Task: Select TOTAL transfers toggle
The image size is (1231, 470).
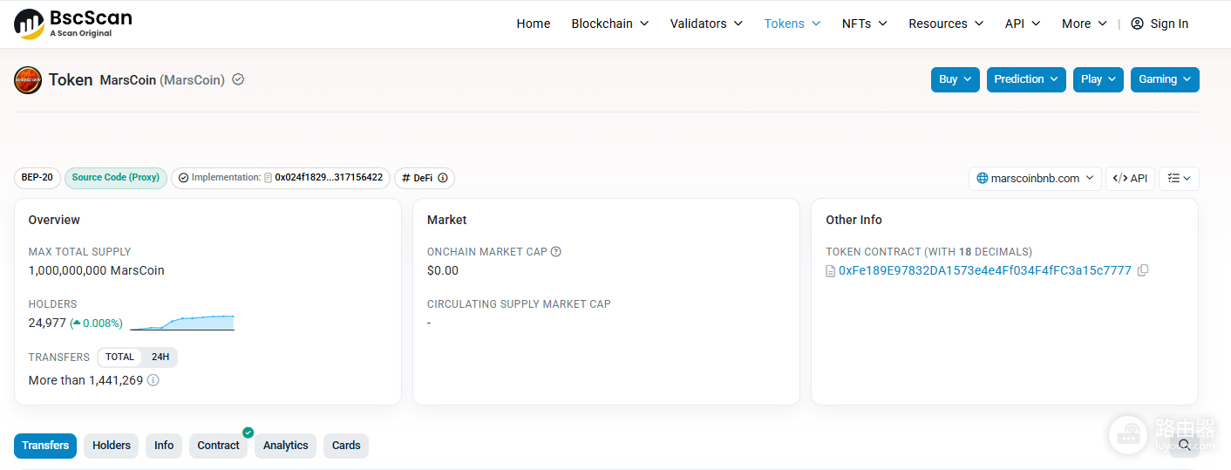Action: pyautogui.click(x=120, y=357)
